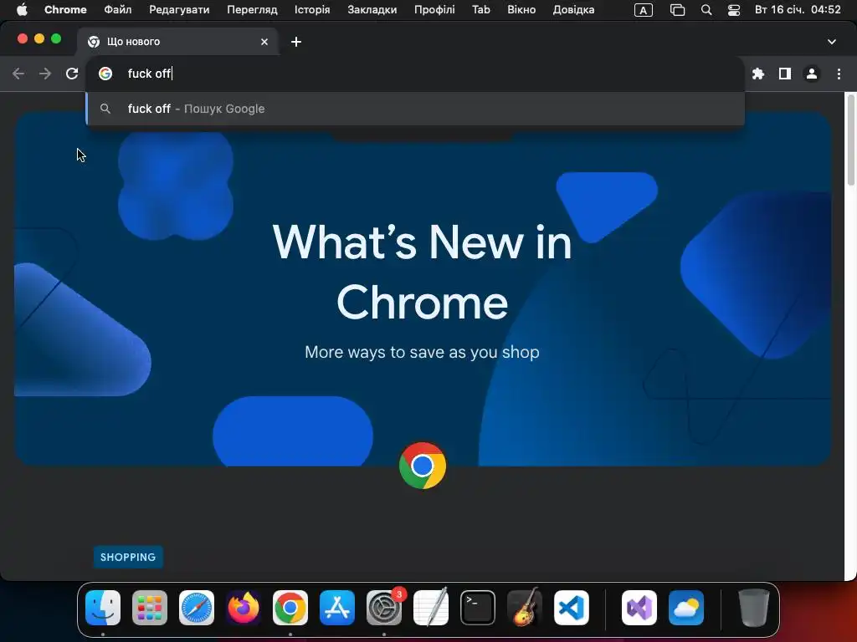This screenshot has height=642, width=857.
Task: Open the Trash in the Dock
Action: pyautogui.click(x=754, y=608)
